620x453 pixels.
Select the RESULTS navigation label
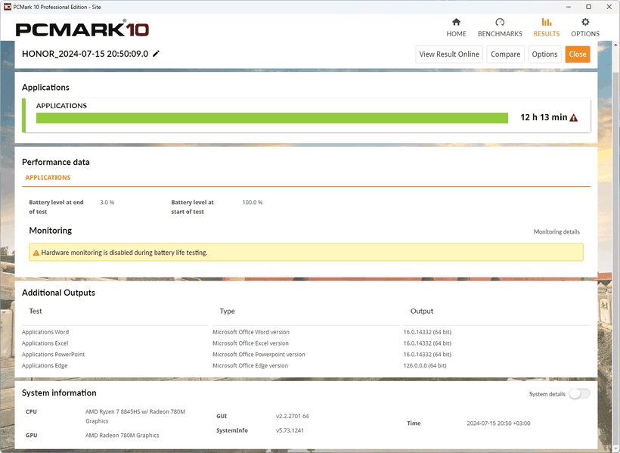click(x=547, y=33)
